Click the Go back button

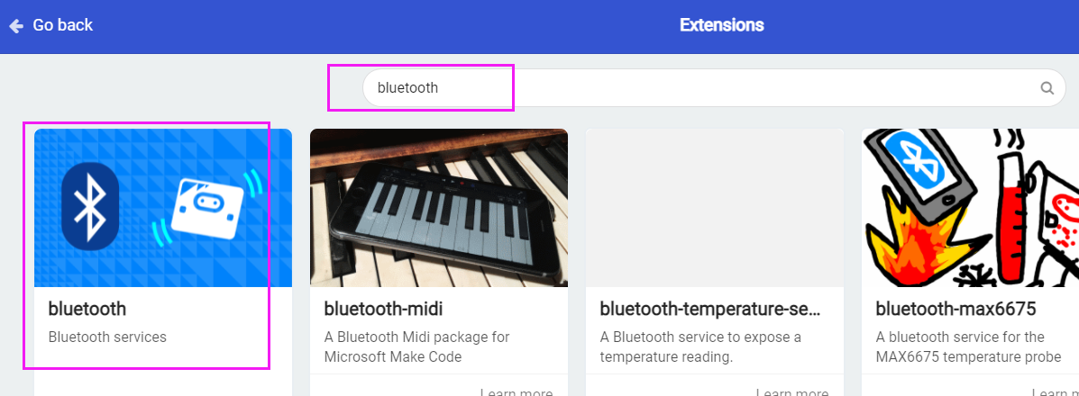tap(50, 26)
